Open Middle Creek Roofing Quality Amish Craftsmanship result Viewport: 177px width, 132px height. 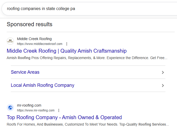tap(66, 51)
